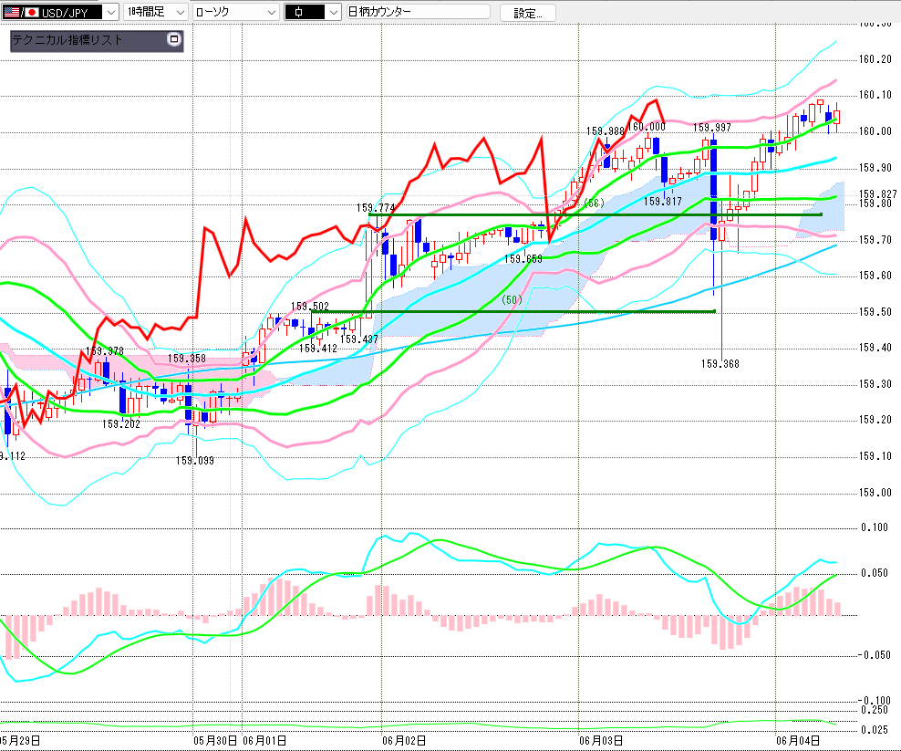This screenshot has width=901, height=751.
Task: Click the 159.368 low price label
Action: click(720, 364)
